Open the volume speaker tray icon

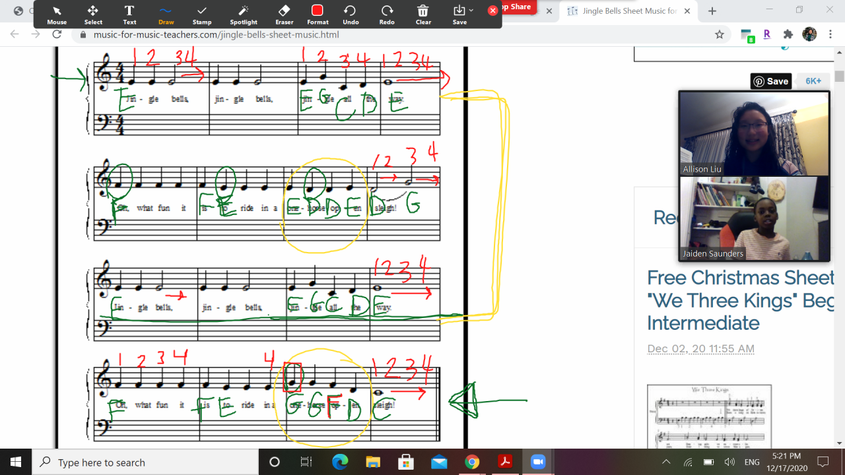click(729, 462)
